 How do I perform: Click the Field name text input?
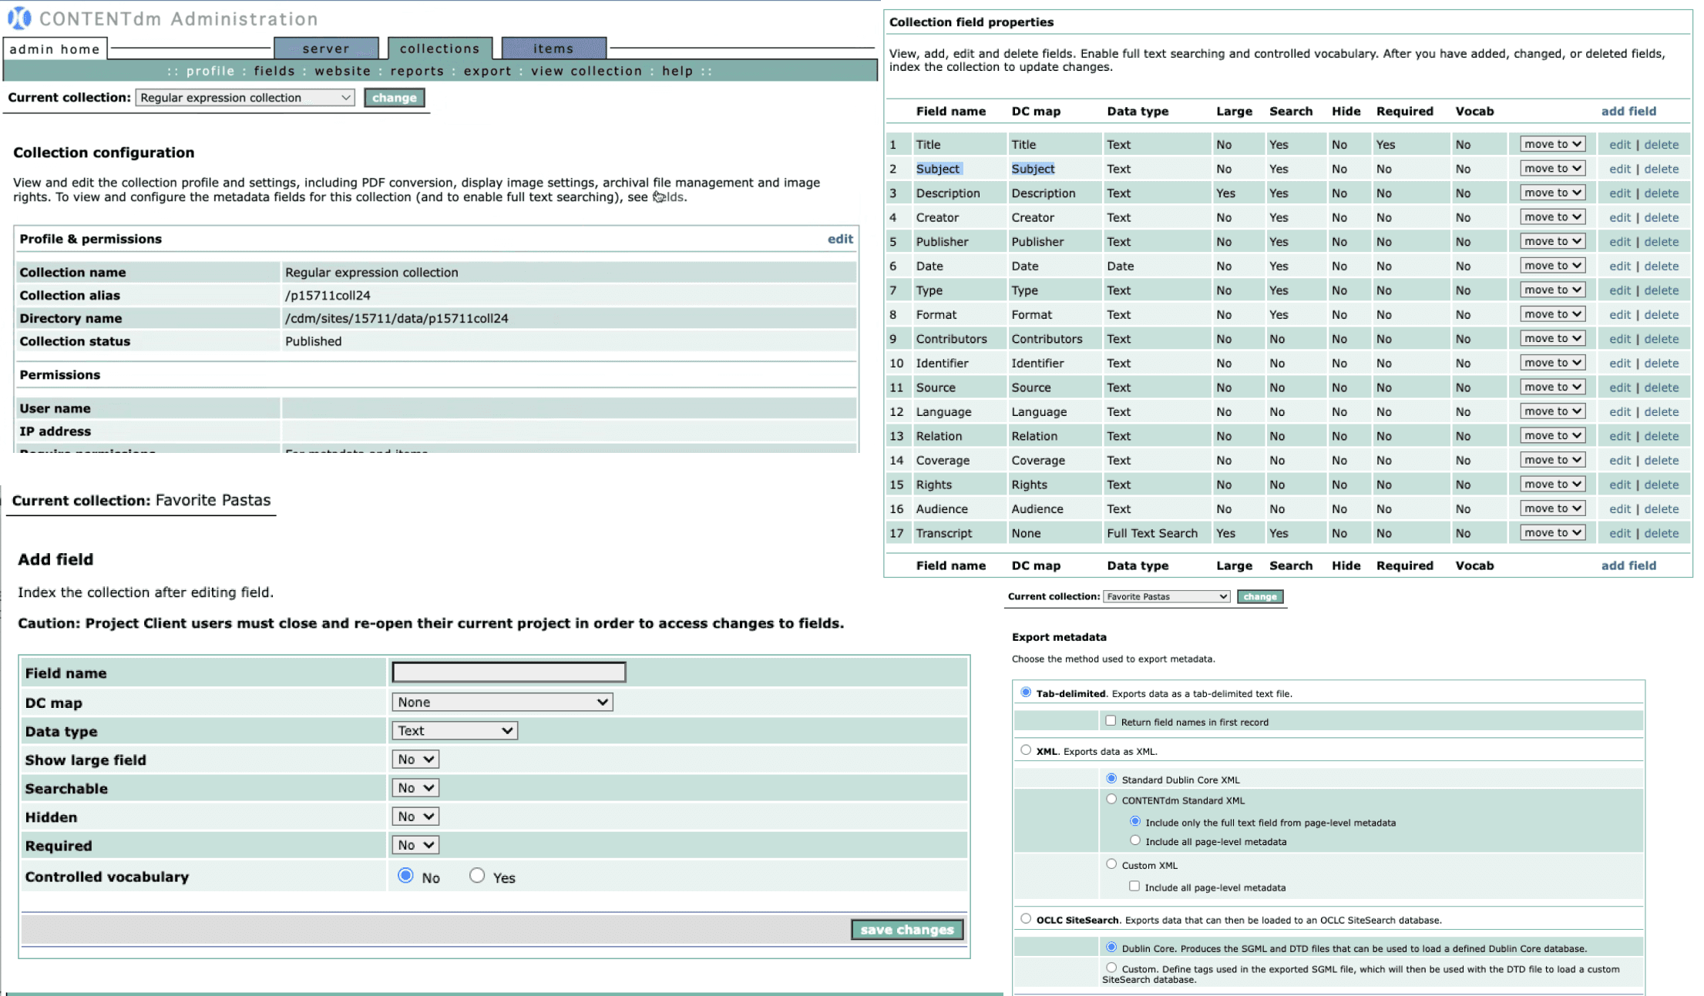(509, 672)
